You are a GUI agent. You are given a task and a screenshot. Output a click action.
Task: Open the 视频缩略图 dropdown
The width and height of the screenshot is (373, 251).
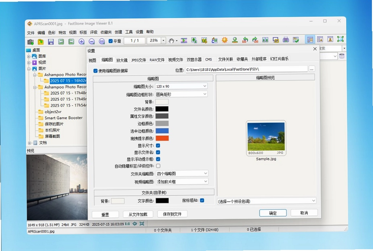coord(182,181)
